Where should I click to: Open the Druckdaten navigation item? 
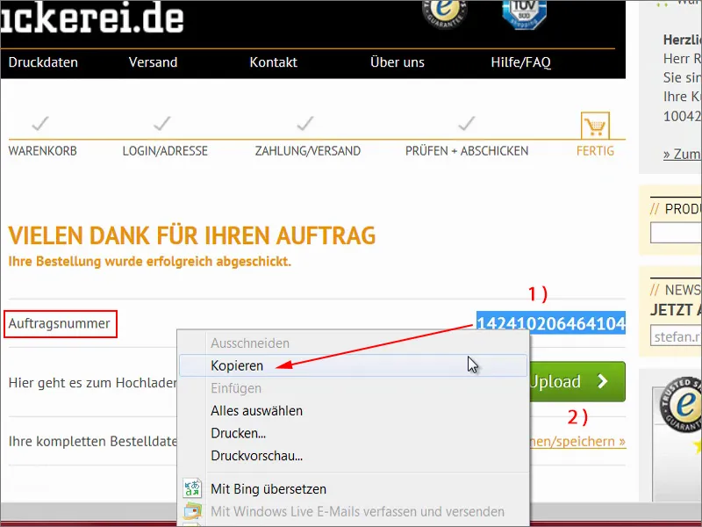point(43,62)
